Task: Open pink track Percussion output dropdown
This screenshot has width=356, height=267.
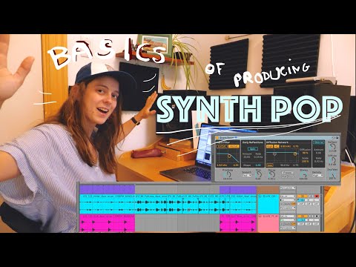Action: 288,228
